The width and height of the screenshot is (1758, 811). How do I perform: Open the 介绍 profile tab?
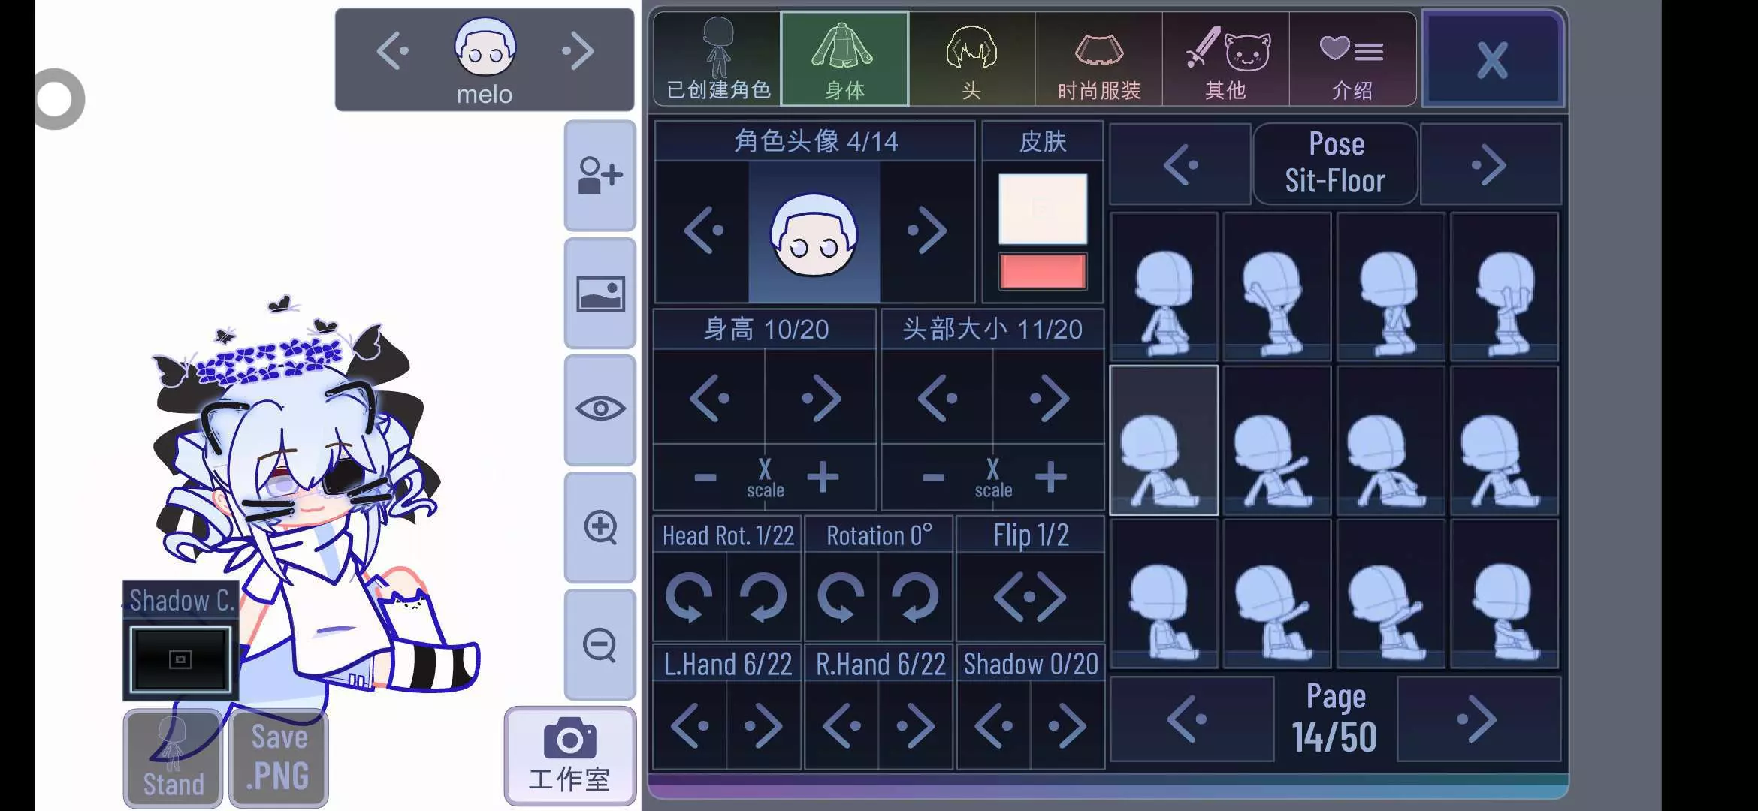pyautogui.click(x=1352, y=59)
